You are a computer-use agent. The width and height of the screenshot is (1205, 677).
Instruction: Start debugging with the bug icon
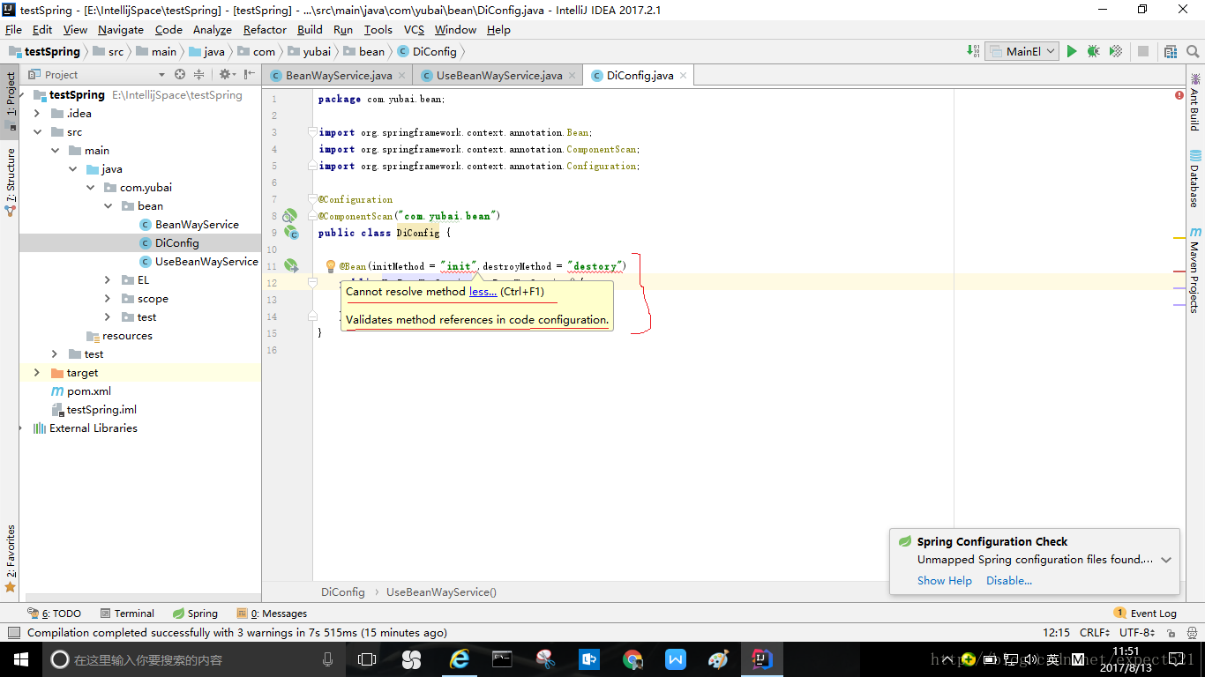coord(1094,51)
